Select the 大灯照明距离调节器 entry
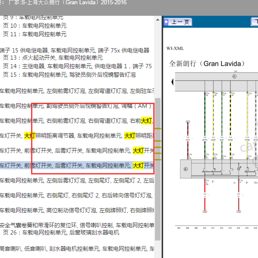258x258 pixels. click(77, 136)
